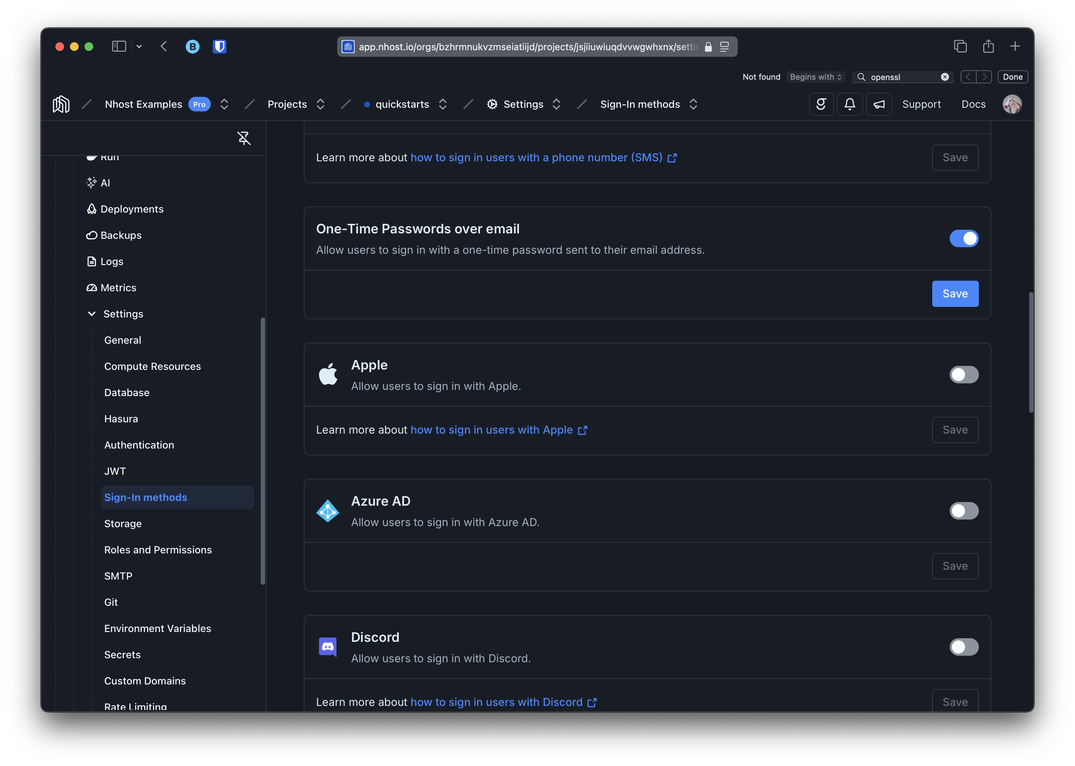This screenshot has width=1075, height=766.
Task: Open the Graphite AI assistant icon
Action: tap(821, 104)
